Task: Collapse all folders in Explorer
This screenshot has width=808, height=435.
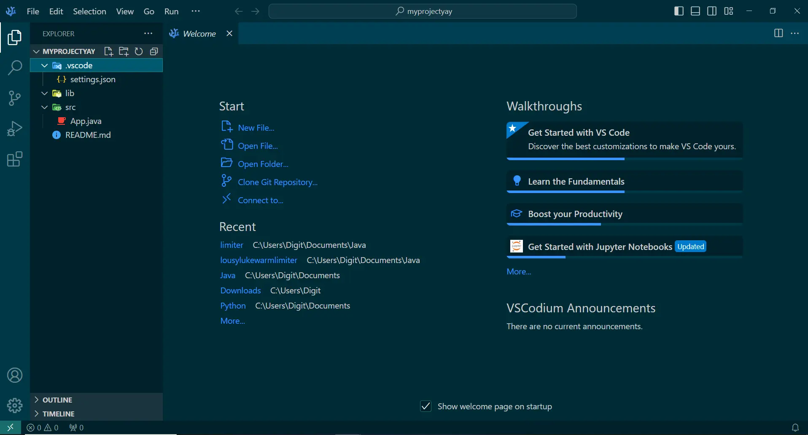Action: click(x=154, y=51)
